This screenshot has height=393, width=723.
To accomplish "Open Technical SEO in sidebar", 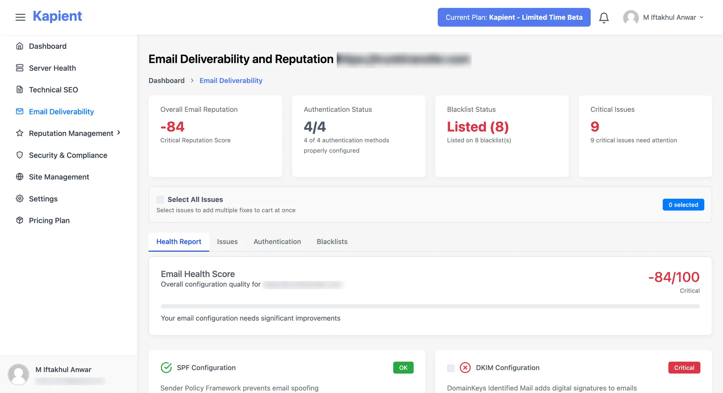I will [53, 90].
